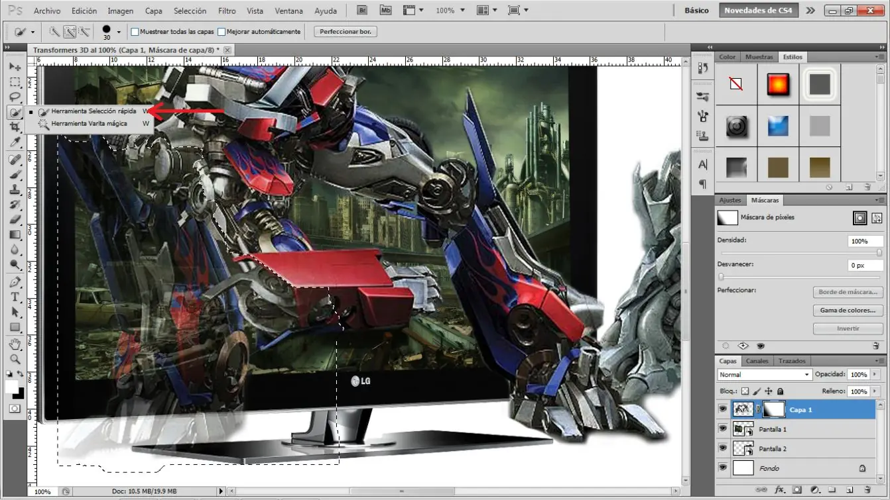Toggle mask visibility eye in Máscaras panel
This screenshot has width=890, height=500.
click(760, 346)
